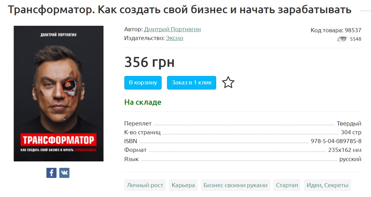The image size is (371, 197).
Task: Click the ISBN number 978-5-04-089785-8
Action: (x=336, y=141)
